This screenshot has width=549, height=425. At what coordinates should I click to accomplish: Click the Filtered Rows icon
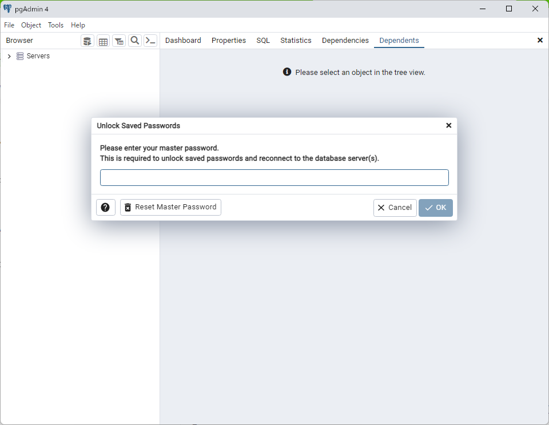coord(119,41)
